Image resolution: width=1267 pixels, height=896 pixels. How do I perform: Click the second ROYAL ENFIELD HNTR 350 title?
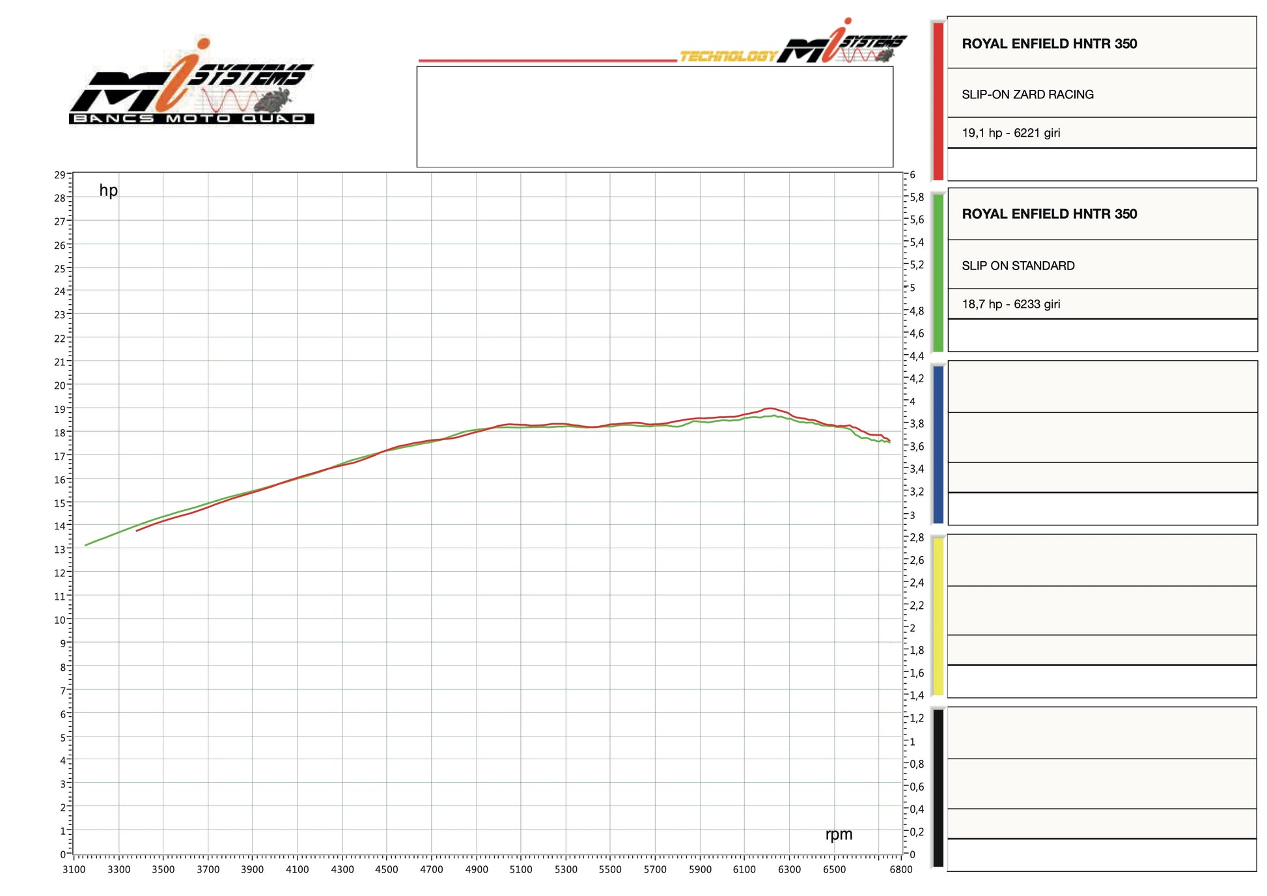click(x=1048, y=214)
